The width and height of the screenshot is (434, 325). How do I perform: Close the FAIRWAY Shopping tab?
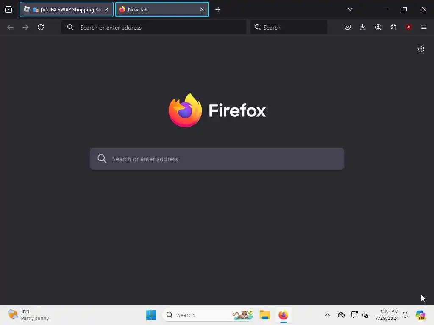[x=107, y=9]
